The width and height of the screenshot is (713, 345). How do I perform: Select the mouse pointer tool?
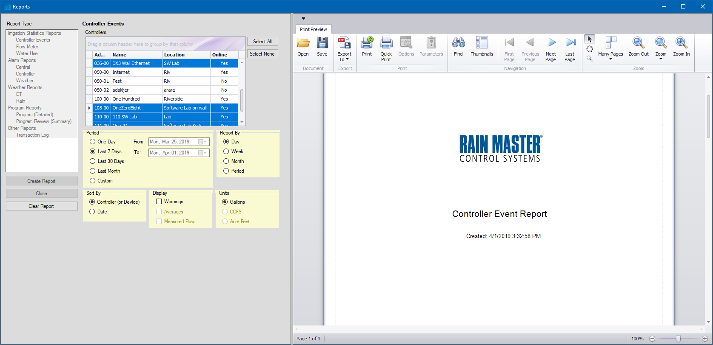[589, 39]
